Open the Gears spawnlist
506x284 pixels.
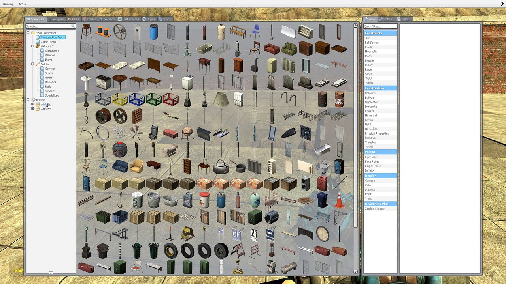tap(49, 78)
